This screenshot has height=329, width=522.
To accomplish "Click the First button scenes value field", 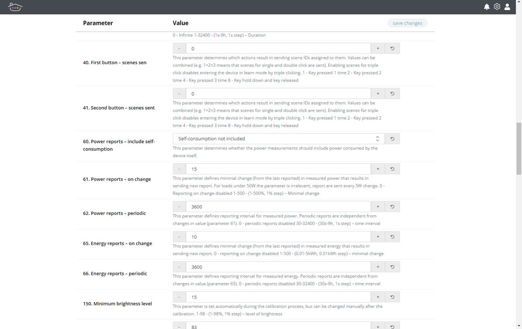I will [278, 48].
